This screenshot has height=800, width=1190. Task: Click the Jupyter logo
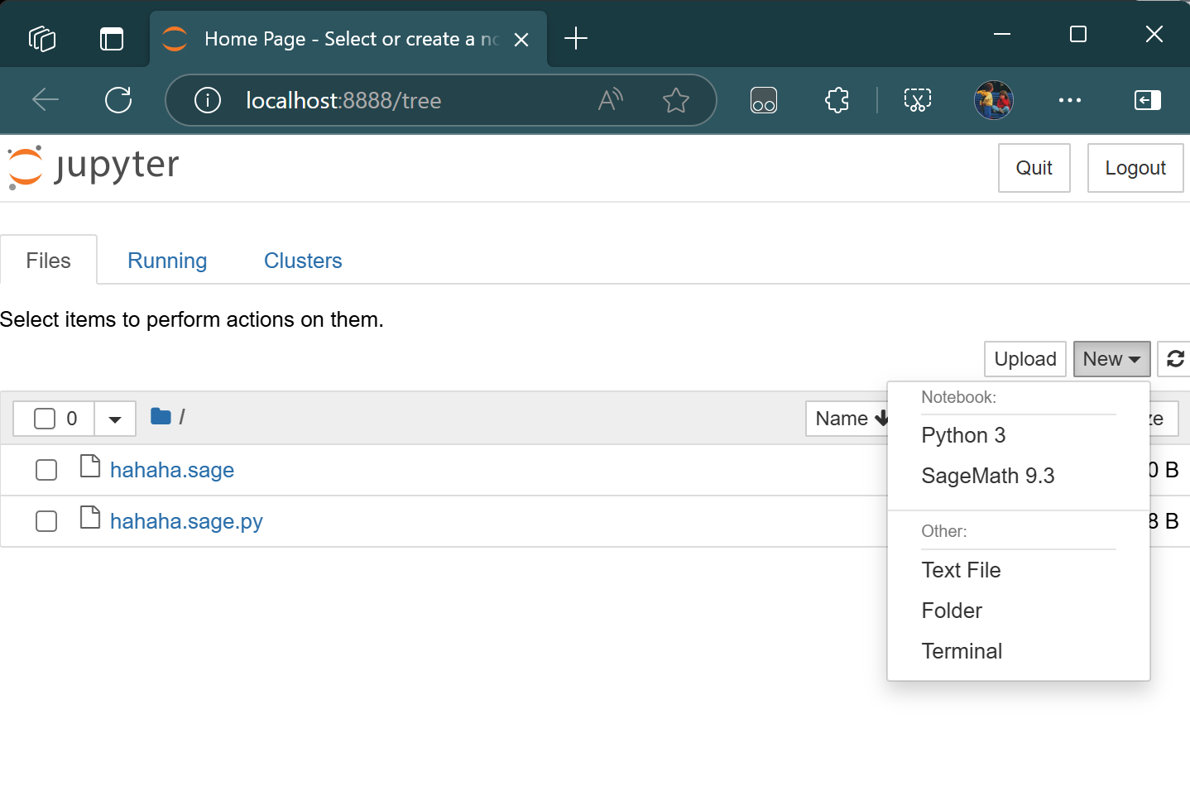click(93, 166)
